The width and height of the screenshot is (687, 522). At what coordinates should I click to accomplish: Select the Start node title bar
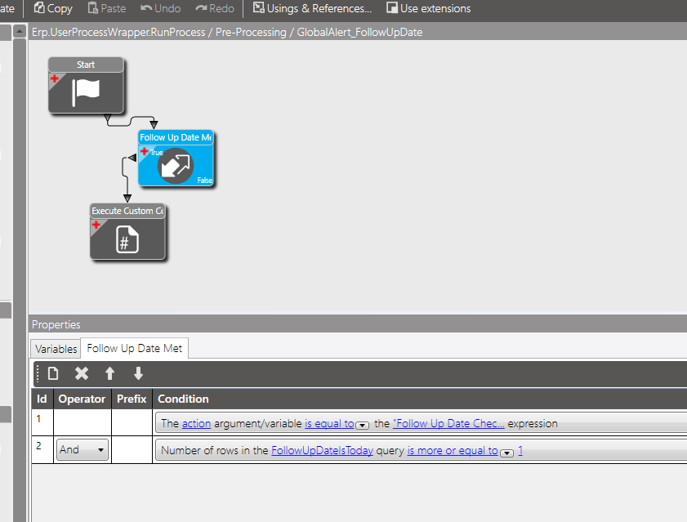[x=86, y=65]
